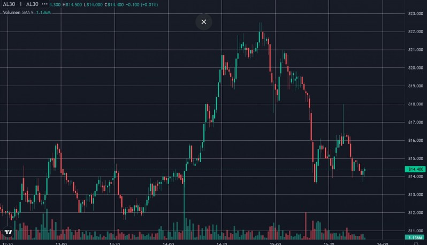Click the green 1.136M volume tag on price scale
Image resolution: width=427 pixels, height=245 pixels.
(415, 238)
